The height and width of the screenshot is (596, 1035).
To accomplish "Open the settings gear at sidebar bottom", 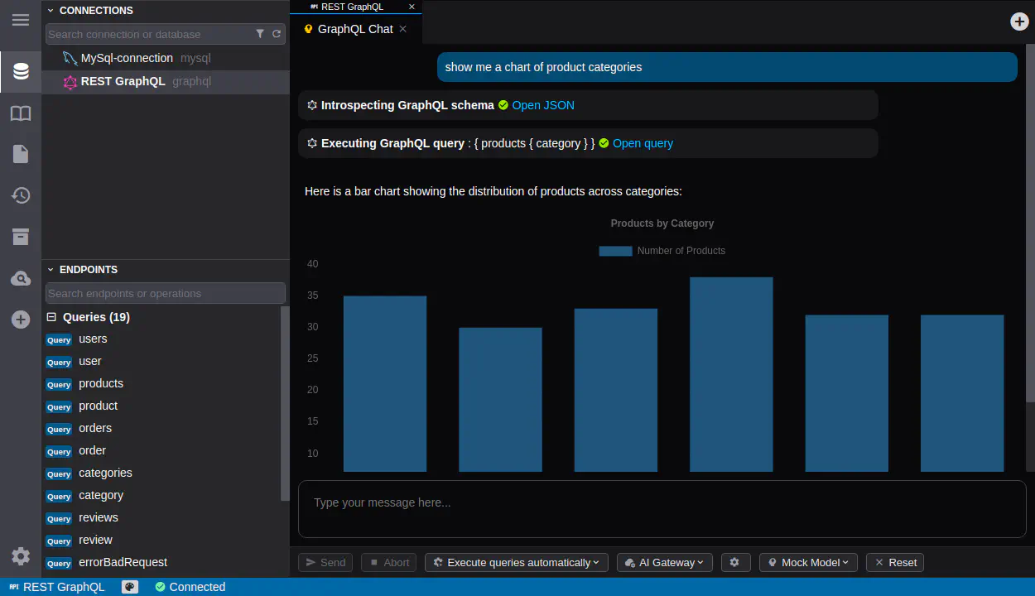I will (x=21, y=556).
